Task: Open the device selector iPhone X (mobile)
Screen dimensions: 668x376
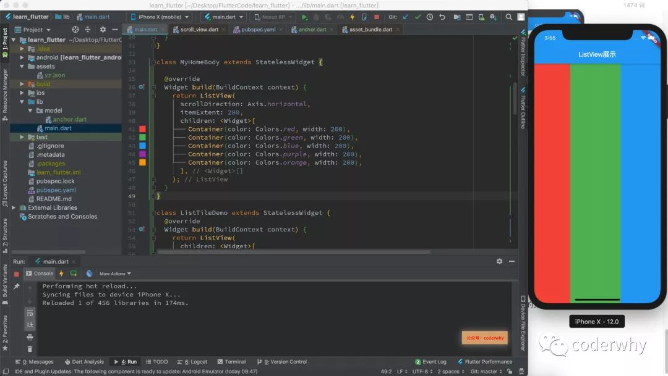Action: click(160, 17)
